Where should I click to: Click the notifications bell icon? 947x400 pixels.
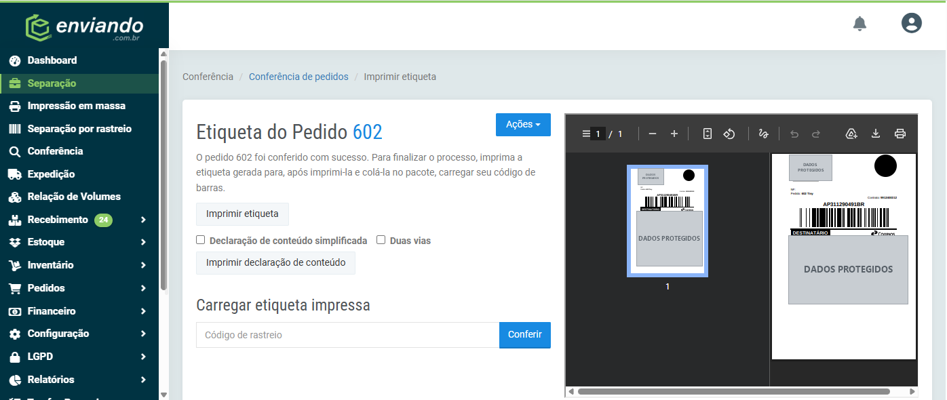click(859, 24)
